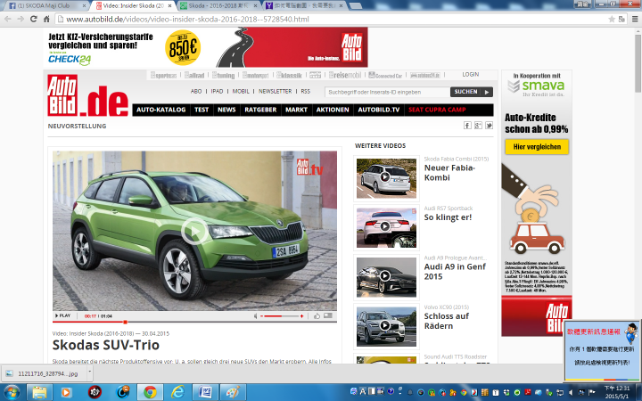The width and height of the screenshot is (642, 401).
Task: Click the allrad sub-site logo
Action: [194, 75]
